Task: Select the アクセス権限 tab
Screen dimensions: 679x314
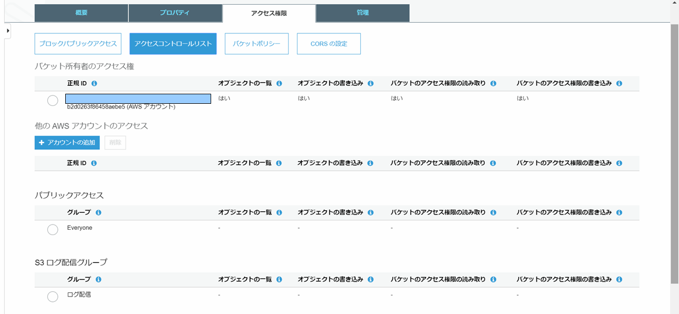Action: [x=269, y=13]
